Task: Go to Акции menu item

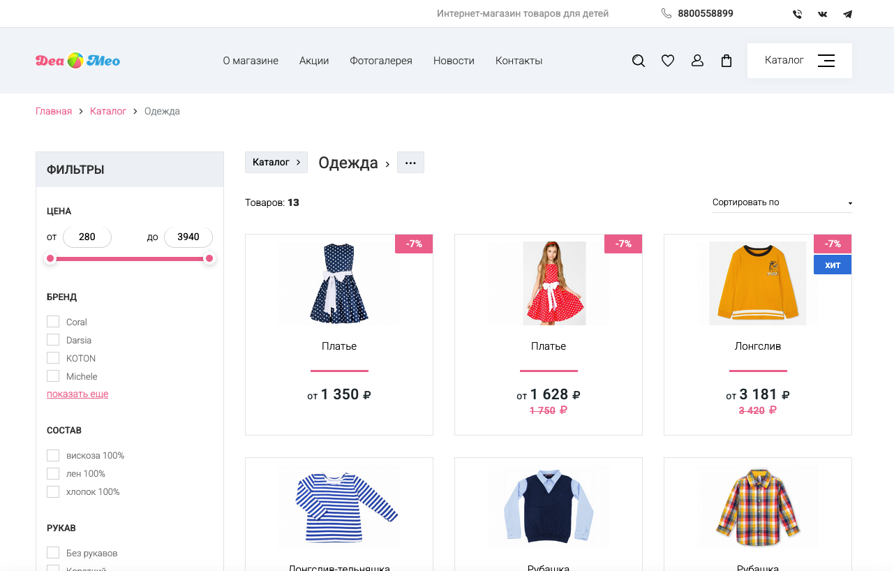Action: coord(314,61)
